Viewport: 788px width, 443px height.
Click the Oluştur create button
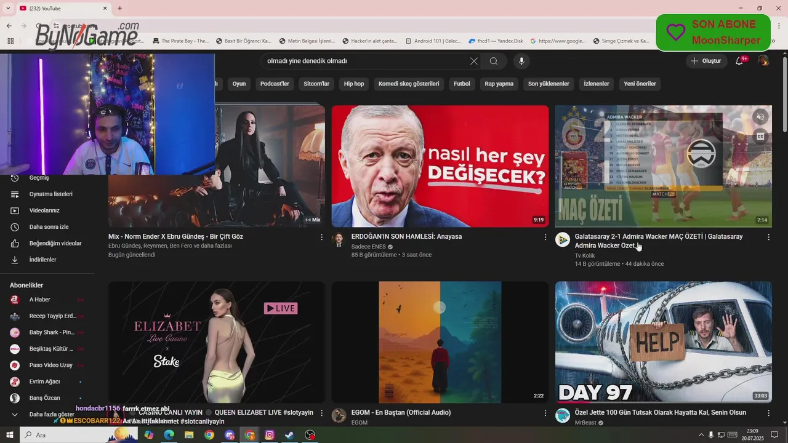pyautogui.click(x=706, y=61)
